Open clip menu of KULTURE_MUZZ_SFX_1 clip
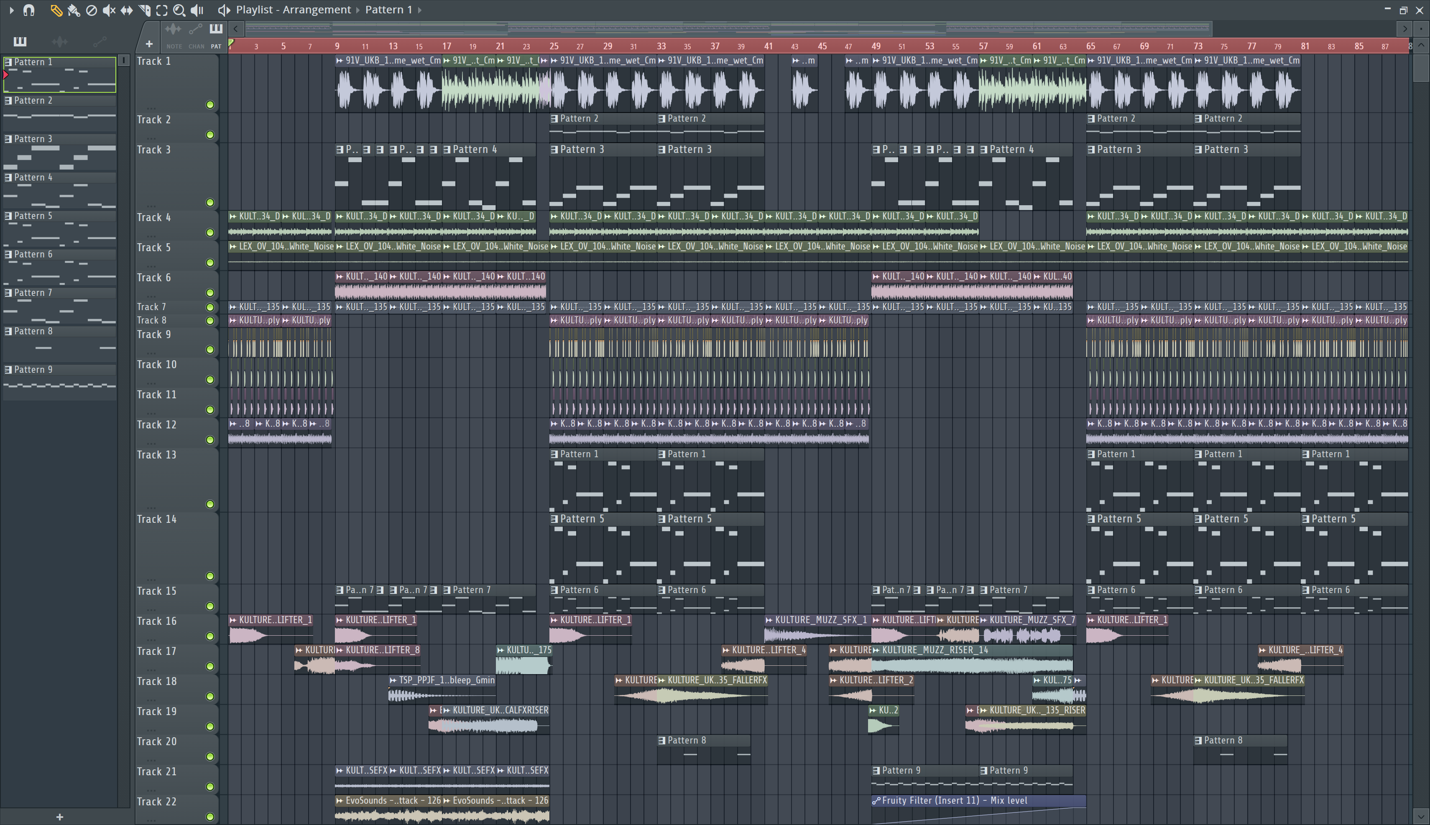Screen dimensions: 1430x825 [769, 620]
